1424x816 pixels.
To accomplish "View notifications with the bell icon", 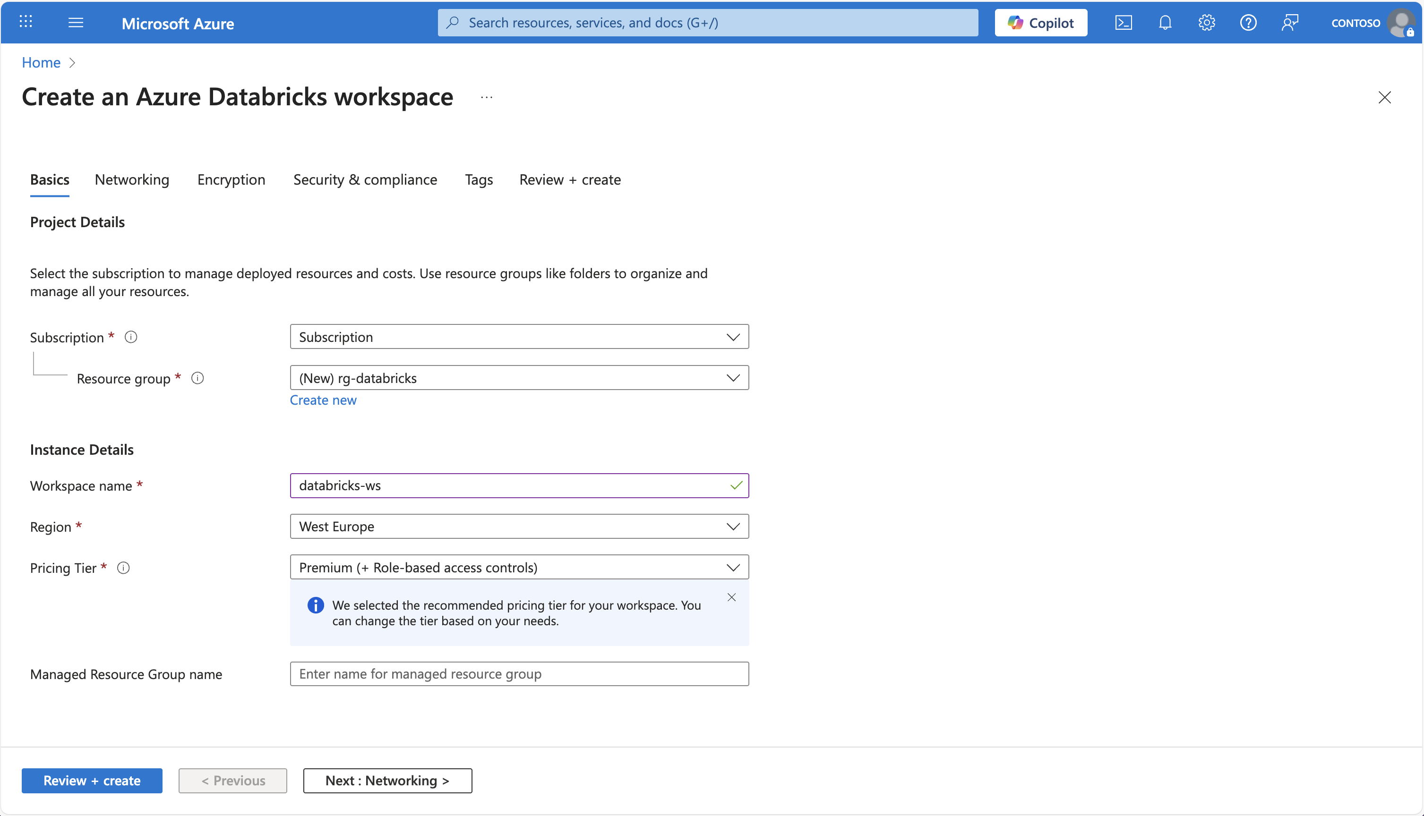I will (x=1165, y=22).
